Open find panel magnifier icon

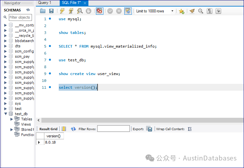[x=201, y=11]
